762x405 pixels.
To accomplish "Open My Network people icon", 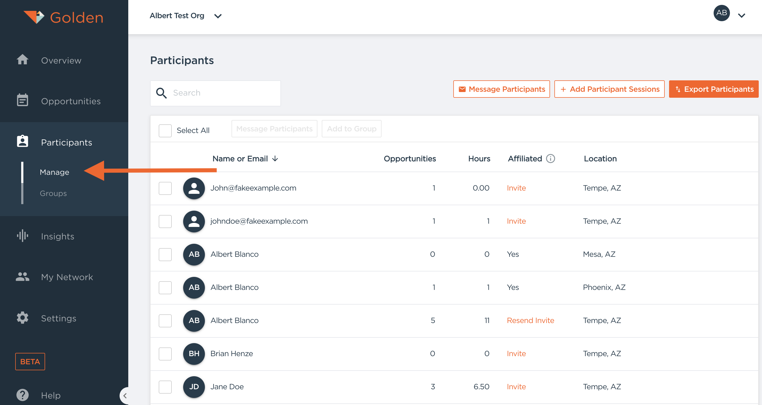I will [x=23, y=277].
